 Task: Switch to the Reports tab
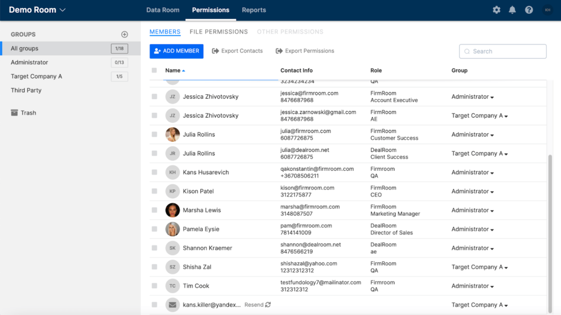pos(254,10)
